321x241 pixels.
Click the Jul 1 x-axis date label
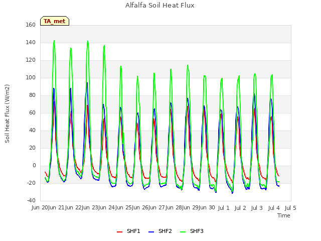pos(224,208)
